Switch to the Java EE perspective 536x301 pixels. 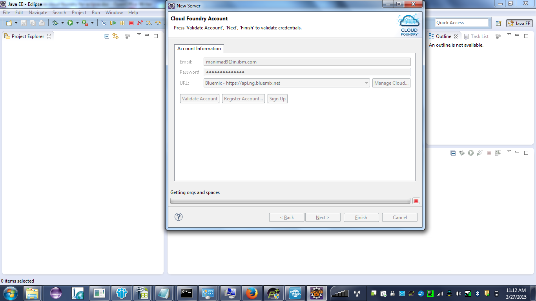point(519,23)
